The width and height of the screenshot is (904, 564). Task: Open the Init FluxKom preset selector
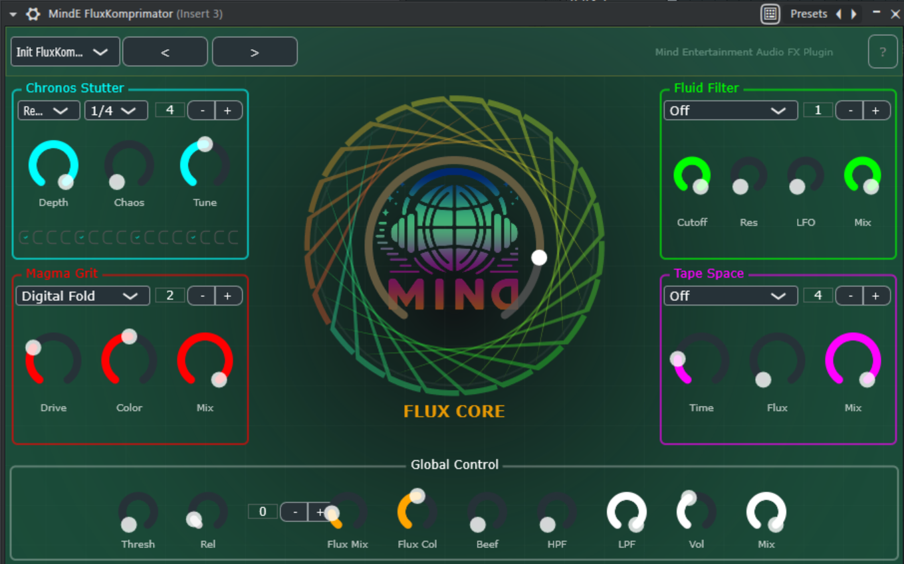tap(64, 51)
